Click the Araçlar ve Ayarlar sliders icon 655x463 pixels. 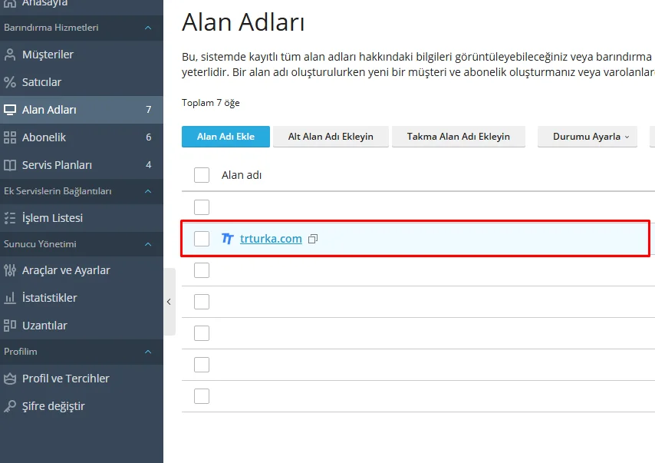(10, 270)
